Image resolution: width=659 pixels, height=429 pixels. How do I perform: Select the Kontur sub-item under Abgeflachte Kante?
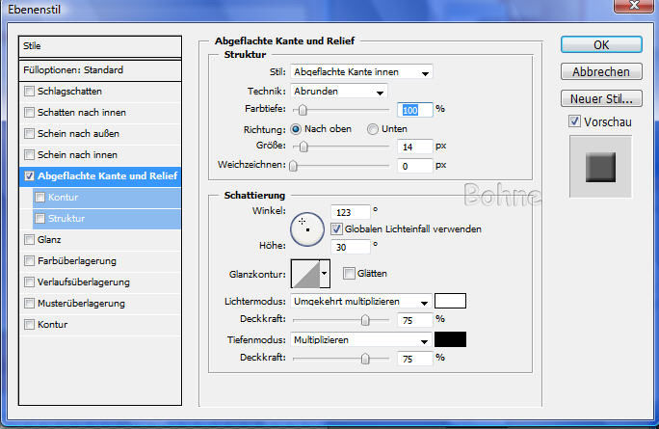tap(62, 198)
